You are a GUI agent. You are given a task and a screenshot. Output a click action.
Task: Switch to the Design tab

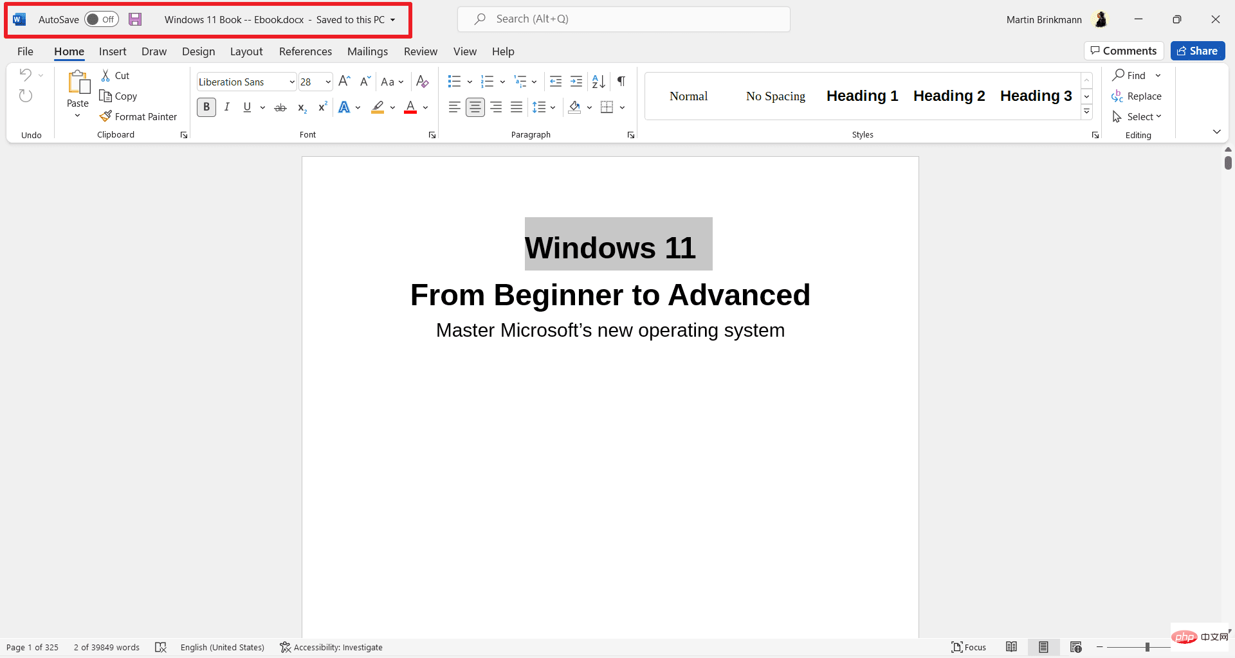click(x=198, y=51)
